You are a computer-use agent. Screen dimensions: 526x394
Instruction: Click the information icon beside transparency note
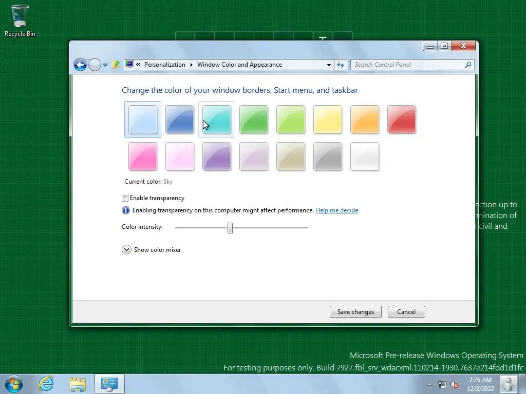pos(125,210)
